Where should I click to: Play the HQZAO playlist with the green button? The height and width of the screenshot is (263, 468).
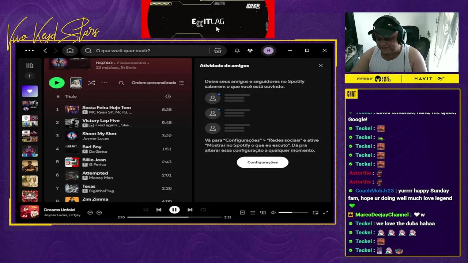point(57,83)
